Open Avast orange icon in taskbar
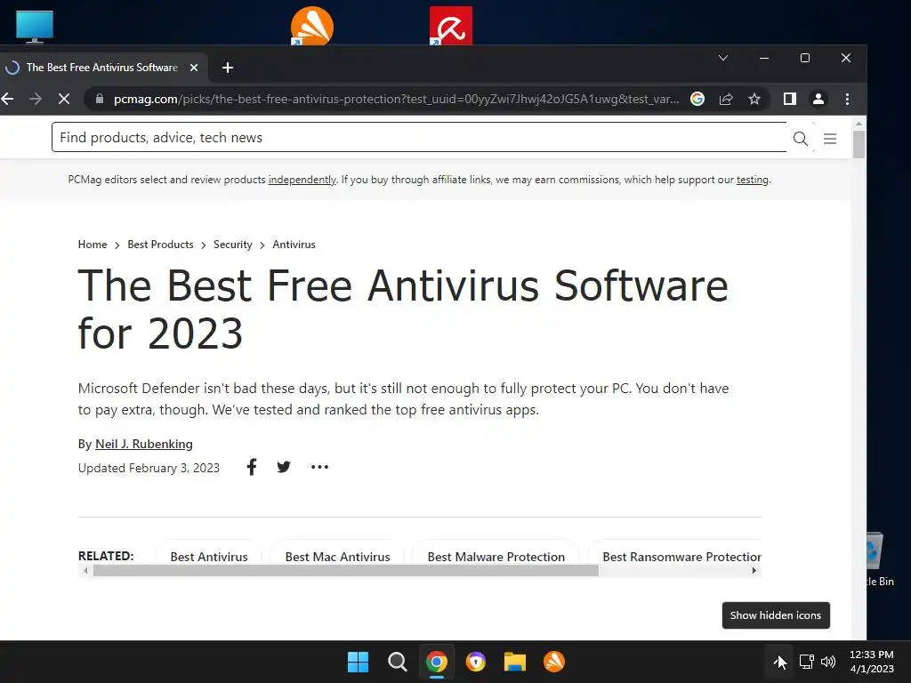This screenshot has width=911, height=683. (553, 662)
